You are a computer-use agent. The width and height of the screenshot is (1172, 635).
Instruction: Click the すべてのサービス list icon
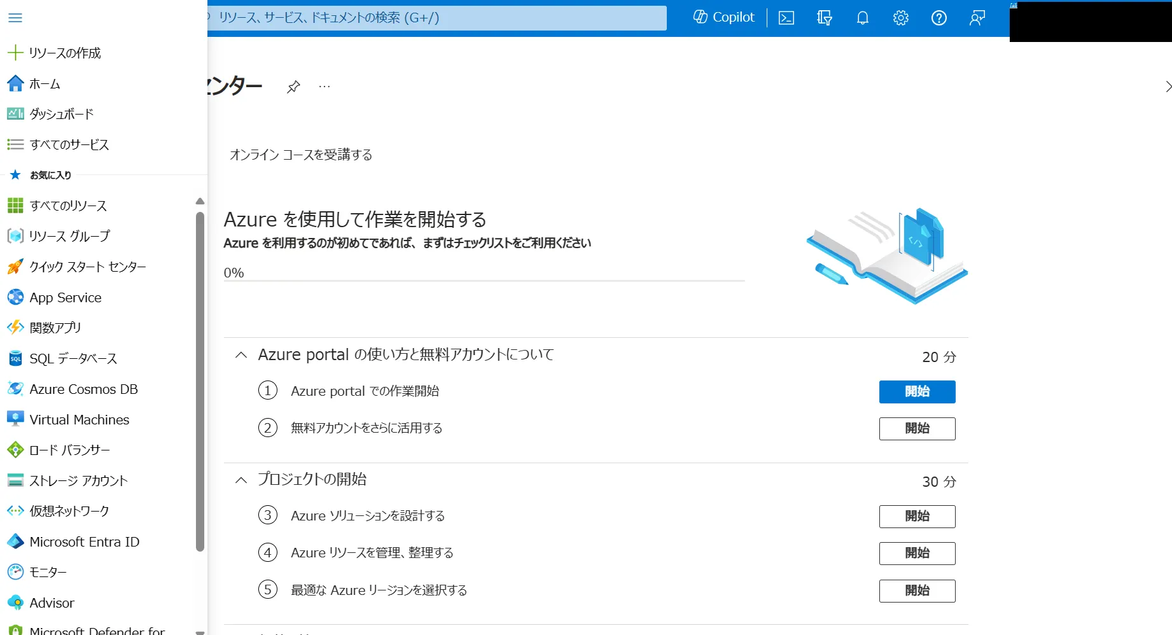15,144
